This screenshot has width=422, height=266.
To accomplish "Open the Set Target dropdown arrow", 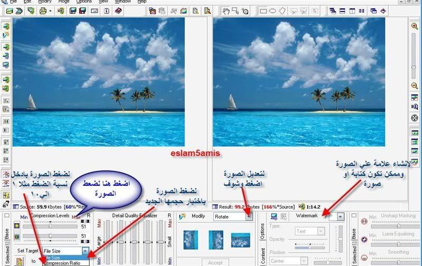I will point(86,251).
